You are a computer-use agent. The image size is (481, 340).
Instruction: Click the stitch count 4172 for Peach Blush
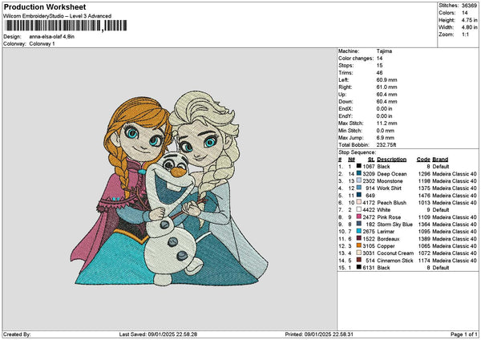point(369,203)
